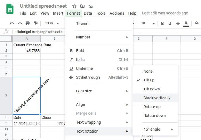Image resolution: width=201 pixels, height=140 pixels.
Task: Select Theme from the Format menu
Action: point(82,24)
